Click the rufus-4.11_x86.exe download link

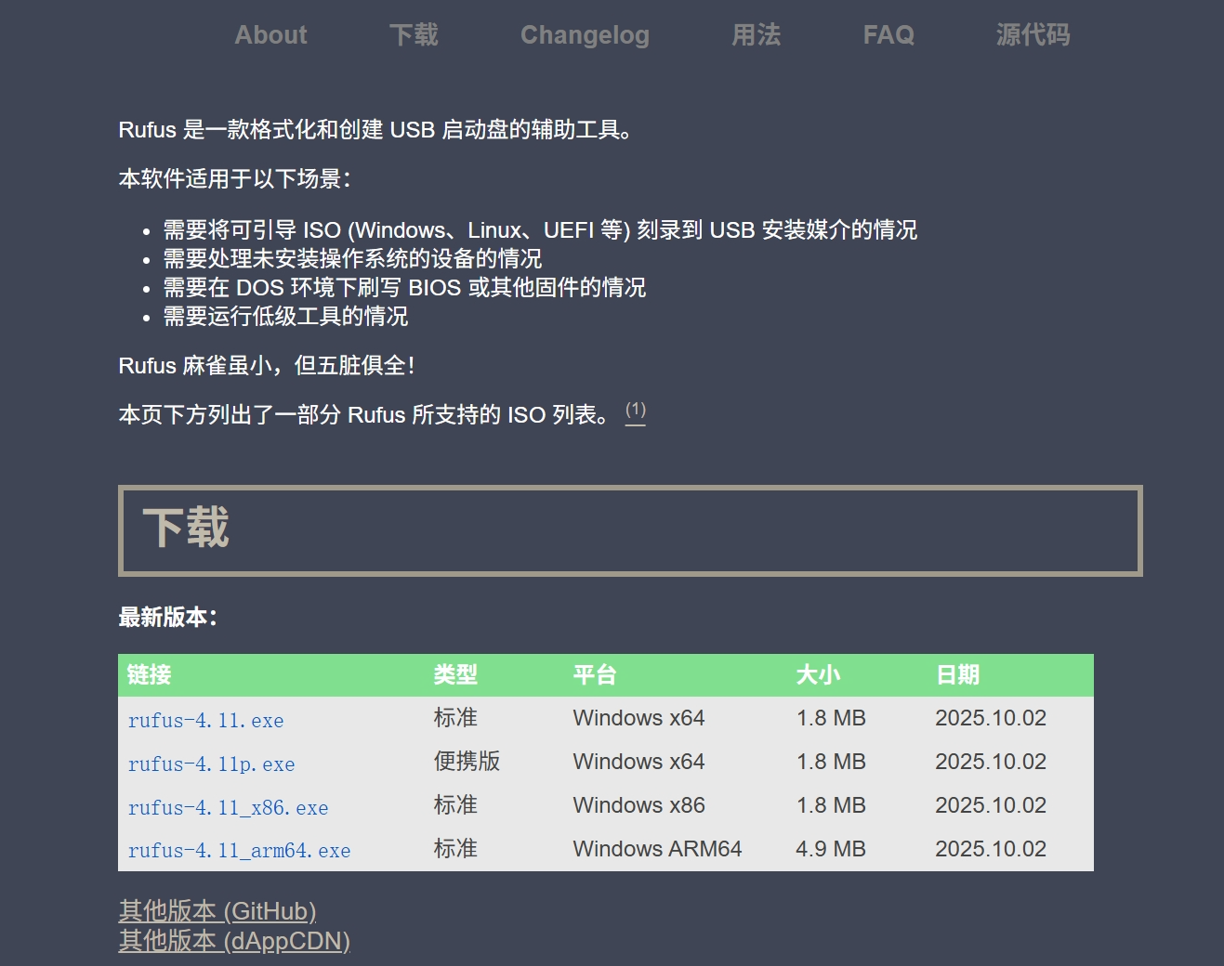click(229, 808)
